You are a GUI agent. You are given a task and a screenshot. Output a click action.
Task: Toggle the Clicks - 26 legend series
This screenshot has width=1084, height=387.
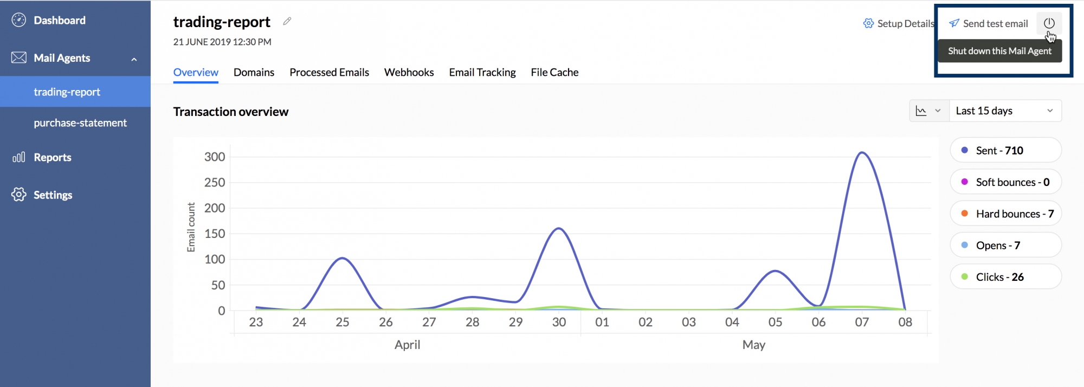click(1005, 276)
